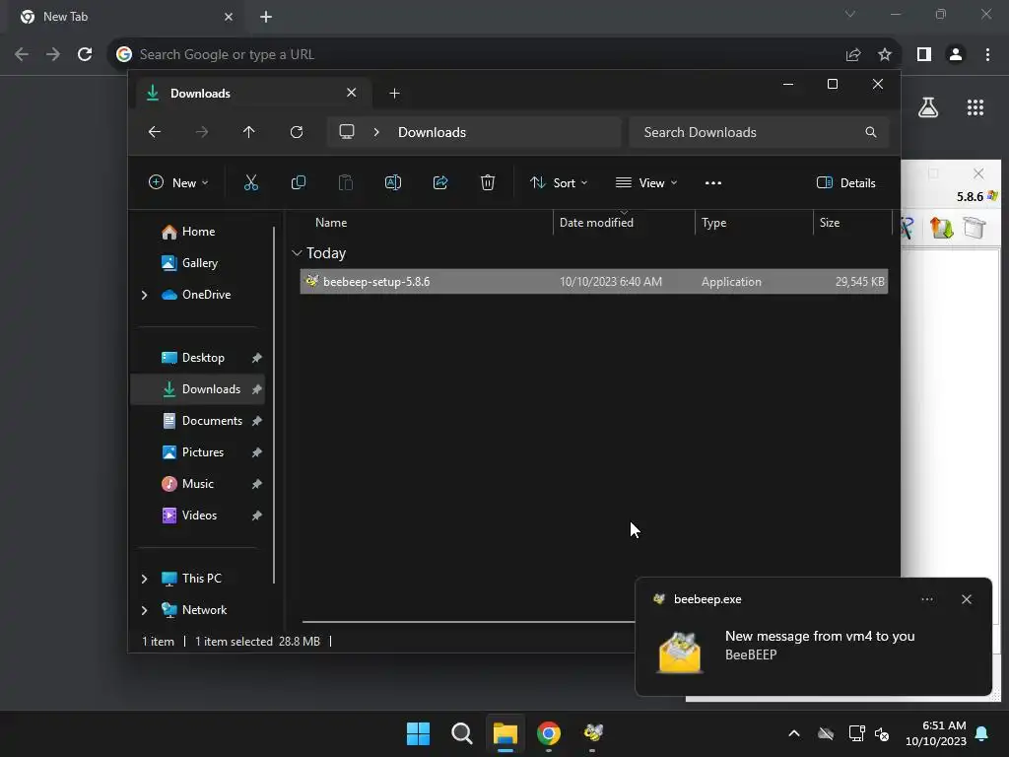Open Chrome's three-dot menu

click(987, 54)
